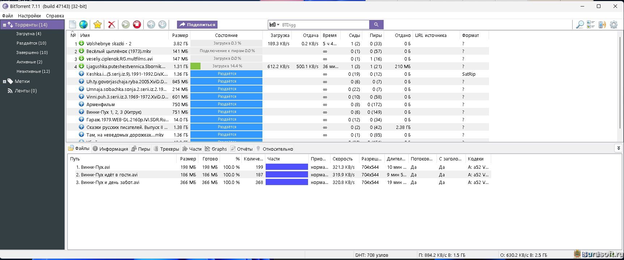Select file 2. Винни-Пух идёт в гости.avi
Screen dimensions: 624x260
coord(279,175)
